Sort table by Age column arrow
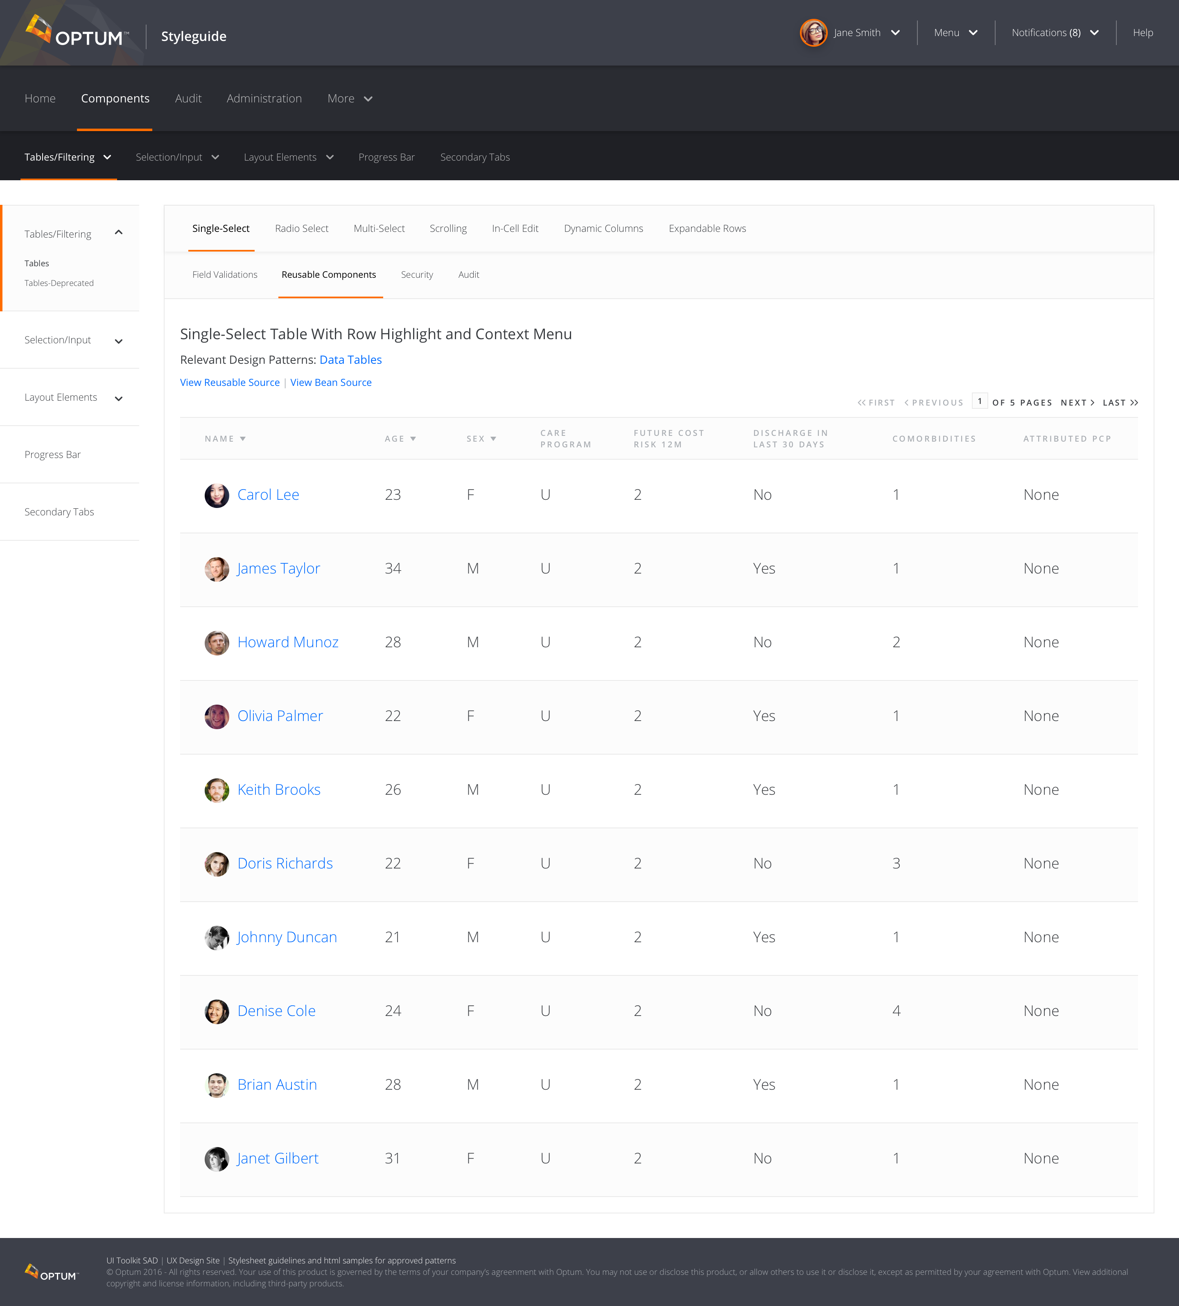1179x1306 pixels. pyautogui.click(x=413, y=439)
